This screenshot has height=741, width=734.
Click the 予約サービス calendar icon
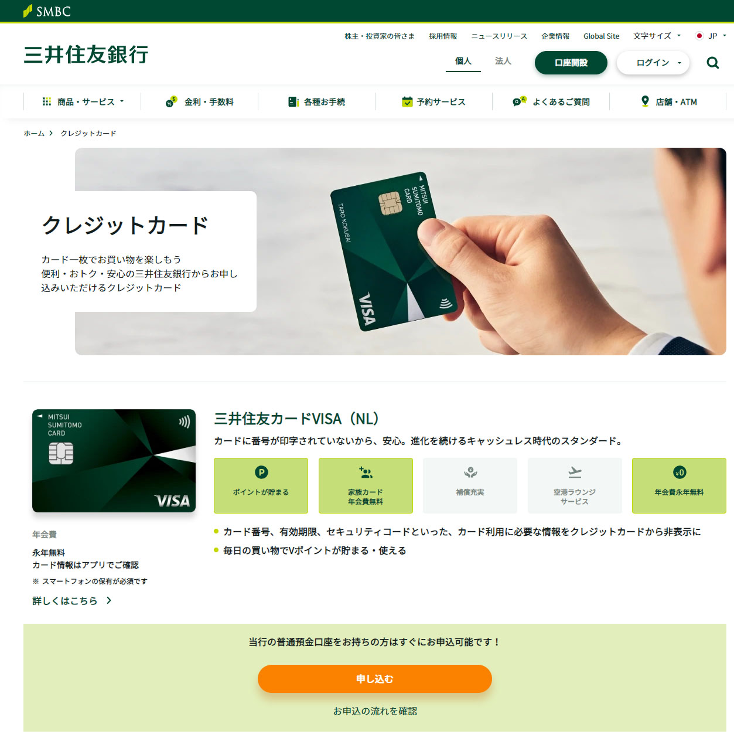[407, 102]
